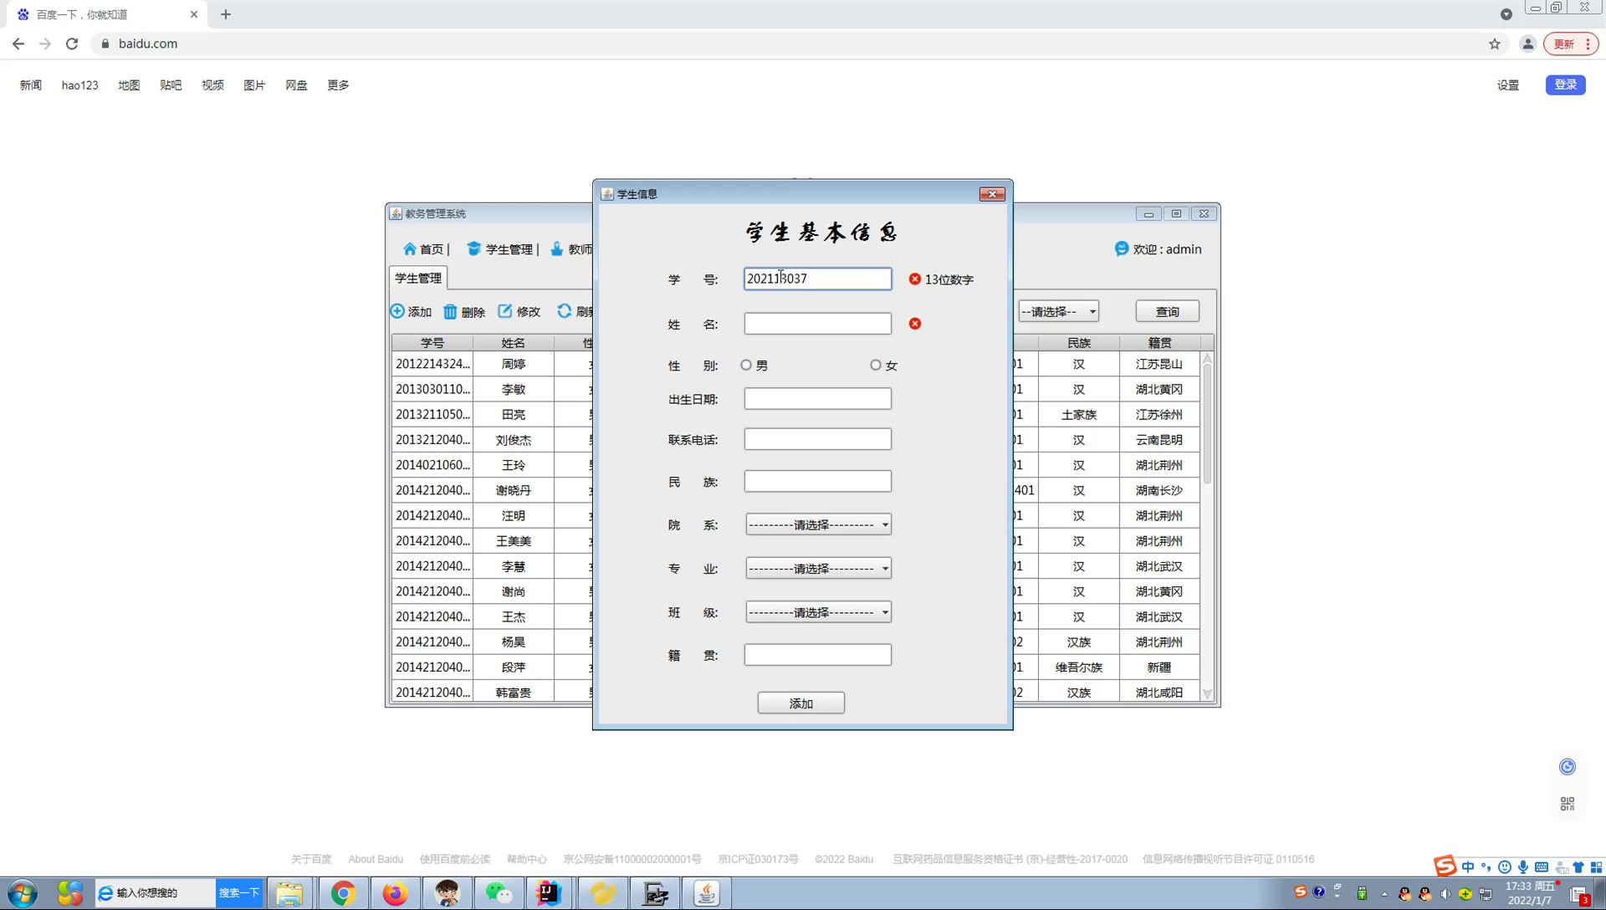Click the table's vertical scrollbar thumb
The image size is (1606, 910).
[1207, 424]
